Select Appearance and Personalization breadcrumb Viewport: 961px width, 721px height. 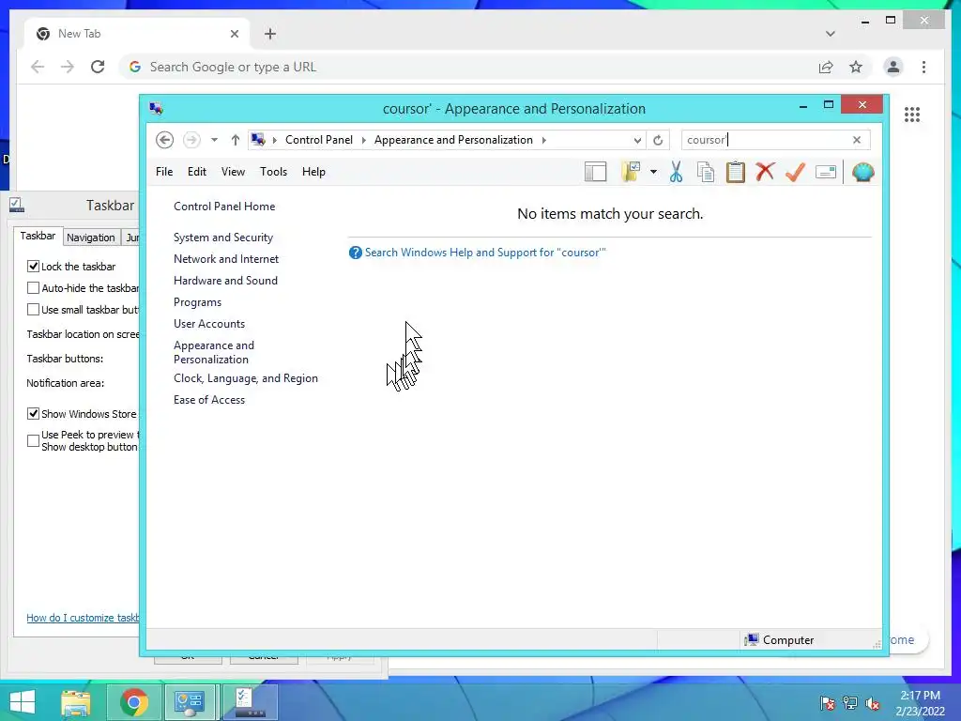pos(453,140)
